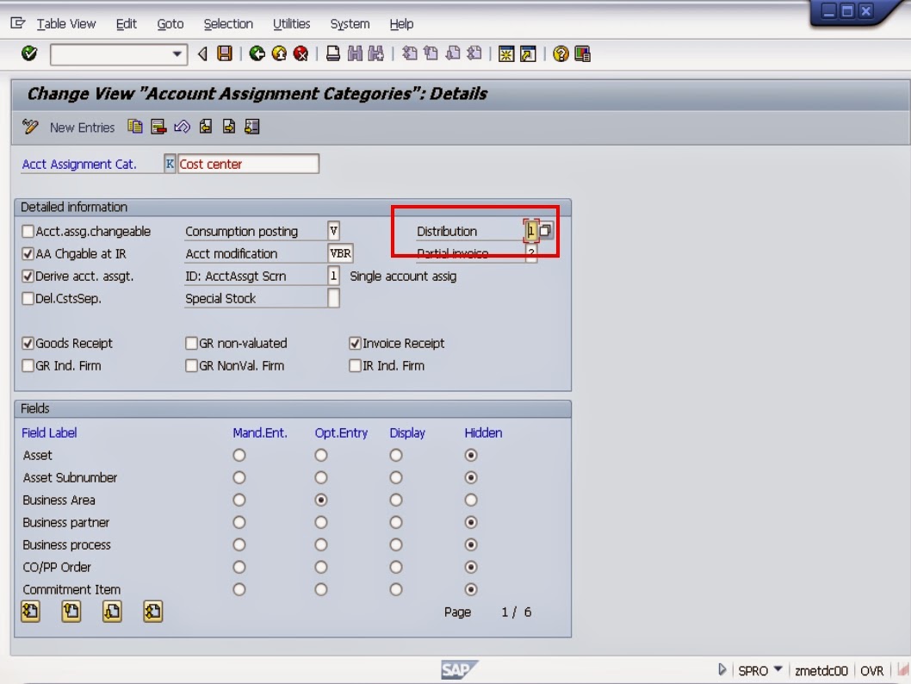Uncheck the Goods Receipt checkbox
This screenshot has height=684, width=911.
click(x=28, y=343)
